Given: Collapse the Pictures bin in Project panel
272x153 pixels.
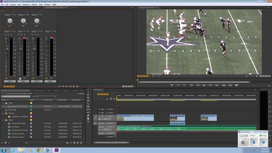Looking at the screenshot, I should click(x=3, y=113).
